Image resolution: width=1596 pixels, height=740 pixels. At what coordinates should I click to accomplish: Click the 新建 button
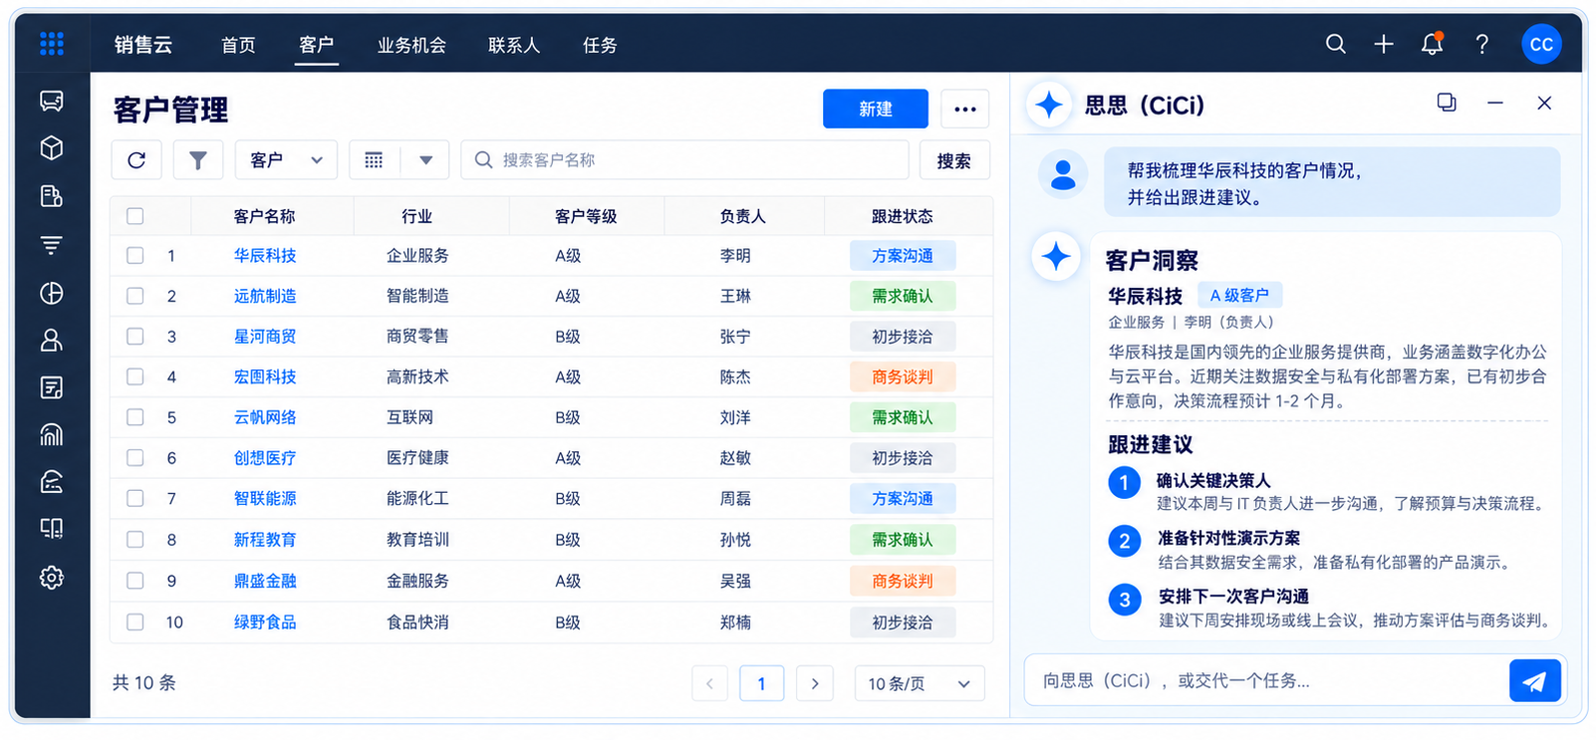click(876, 109)
